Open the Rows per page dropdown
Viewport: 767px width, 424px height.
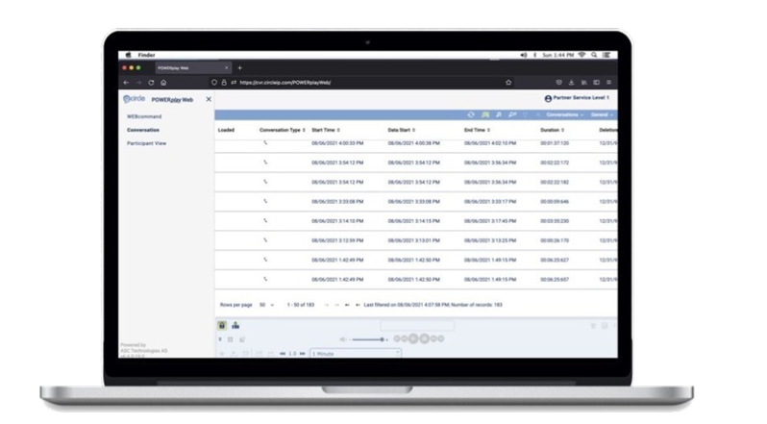pyautogui.click(x=265, y=304)
